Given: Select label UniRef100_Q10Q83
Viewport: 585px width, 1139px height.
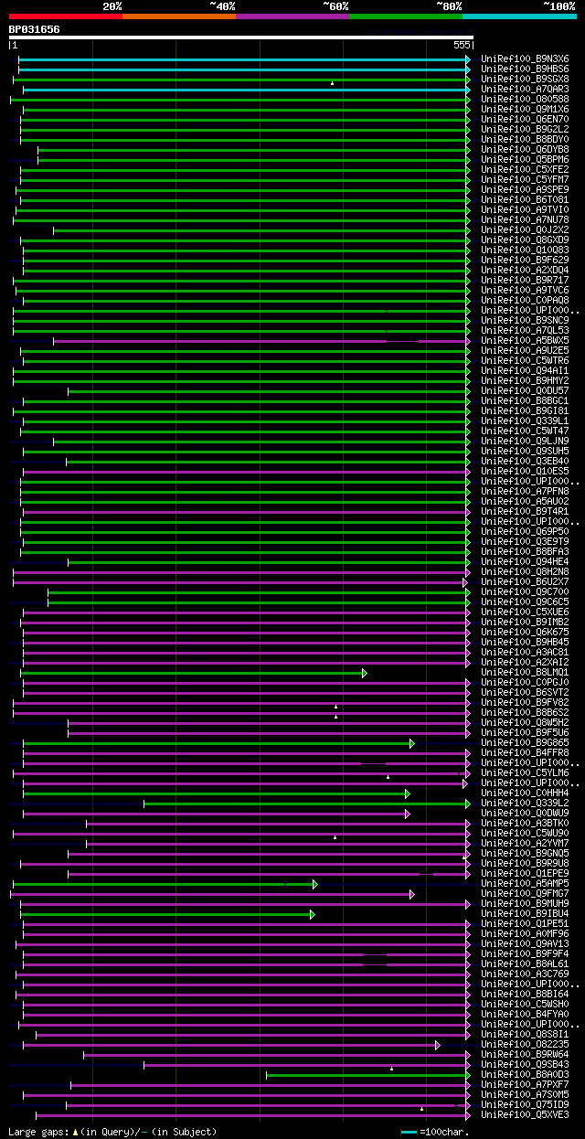Looking at the screenshot, I should point(525,250).
